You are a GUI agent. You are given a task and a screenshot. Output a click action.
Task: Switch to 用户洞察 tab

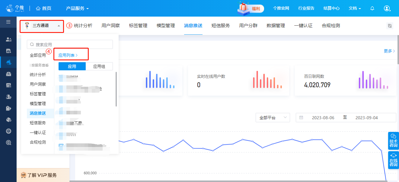point(110,26)
